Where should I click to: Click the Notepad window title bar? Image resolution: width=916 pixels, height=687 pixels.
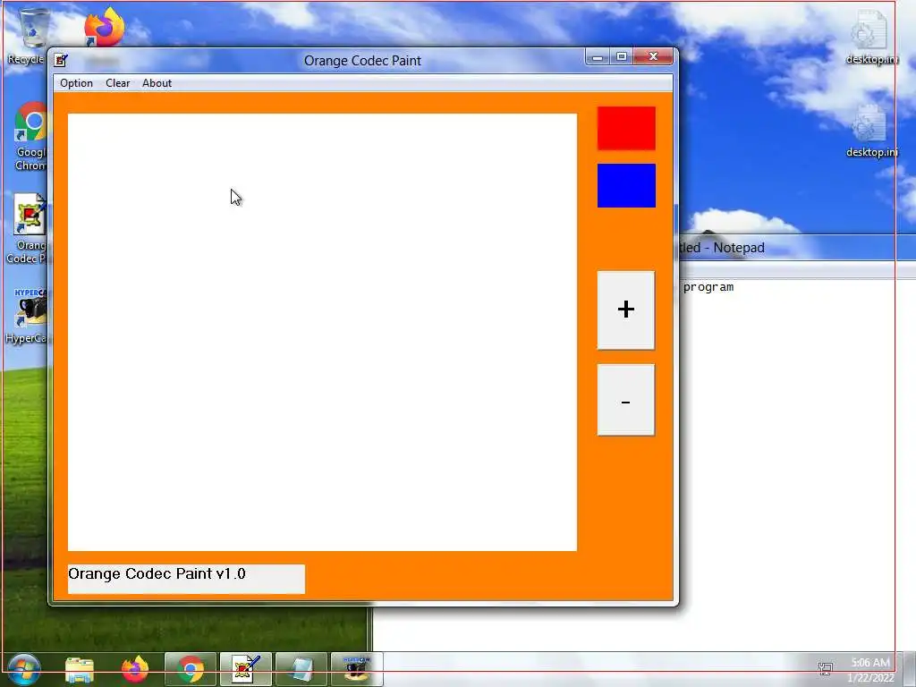pyautogui.click(x=795, y=248)
